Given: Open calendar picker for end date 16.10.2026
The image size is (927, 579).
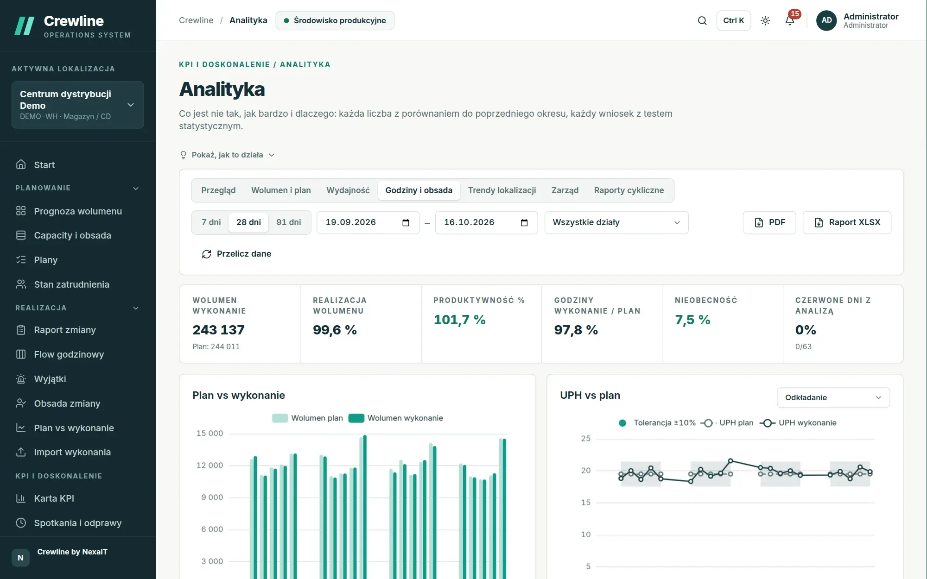Looking at the screenshot, I should click(x=524, y=223).
